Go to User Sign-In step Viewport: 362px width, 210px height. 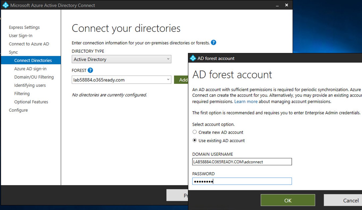click(x=20, y=35)
